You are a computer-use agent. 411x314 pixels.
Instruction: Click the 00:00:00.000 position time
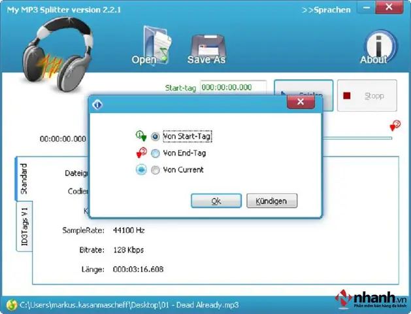click(x=63, y=139)
